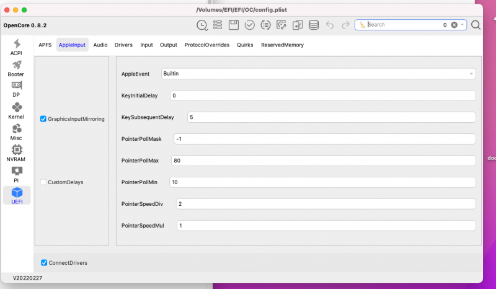The width and height of the screenshot is (496, 289).
Task: Switch to the ReservedMemory tab
Action: click(x=282, y=45)
